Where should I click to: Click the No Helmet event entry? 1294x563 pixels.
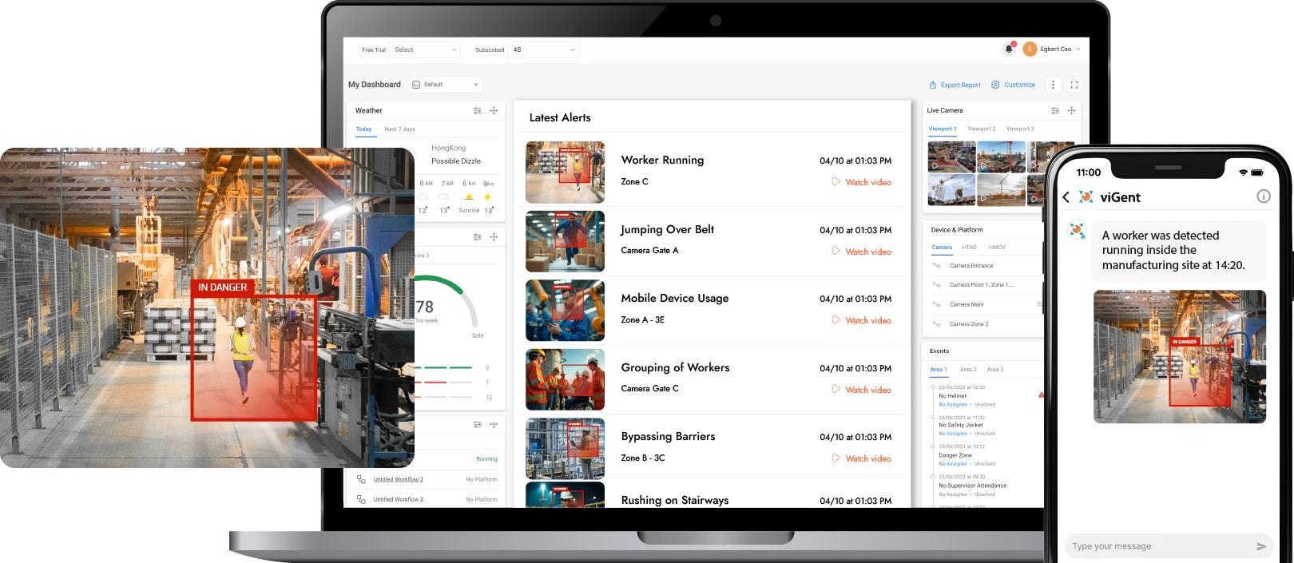pyautogui.click(x=952, y=396)
